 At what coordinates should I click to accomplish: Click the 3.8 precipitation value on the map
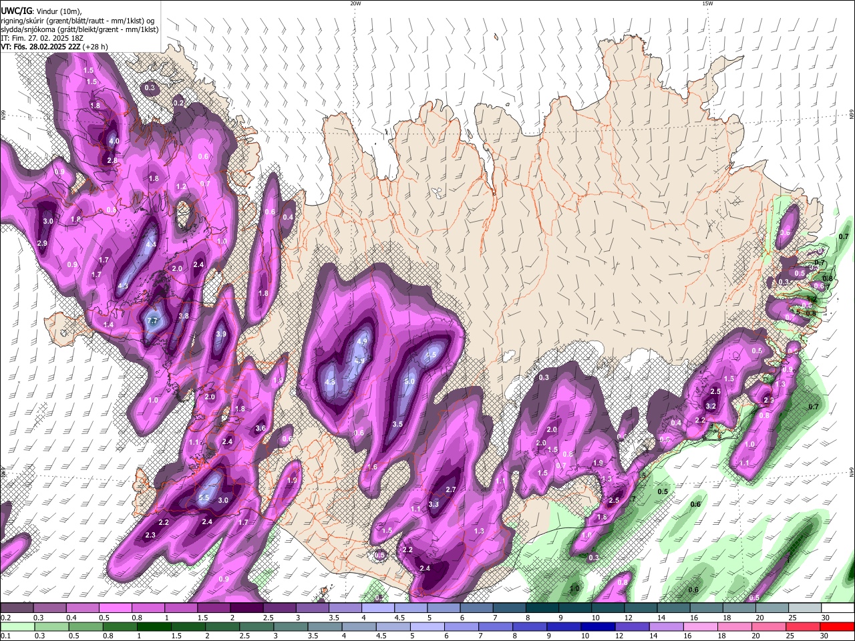coord(184,316)
